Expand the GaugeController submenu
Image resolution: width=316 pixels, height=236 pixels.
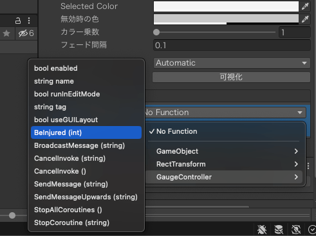coord(225,177)
